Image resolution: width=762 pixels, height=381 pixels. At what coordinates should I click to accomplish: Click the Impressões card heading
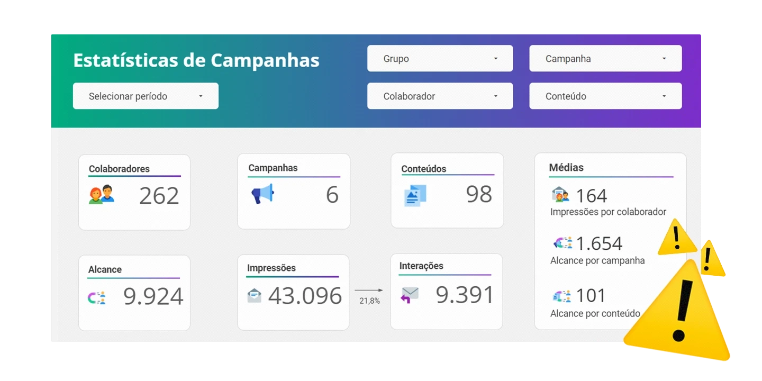(x=271, y=268)
